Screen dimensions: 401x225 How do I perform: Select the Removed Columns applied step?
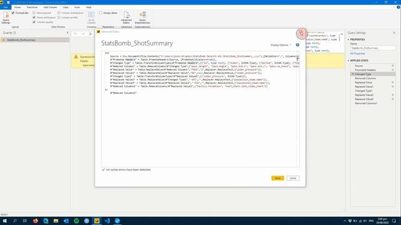373,78
